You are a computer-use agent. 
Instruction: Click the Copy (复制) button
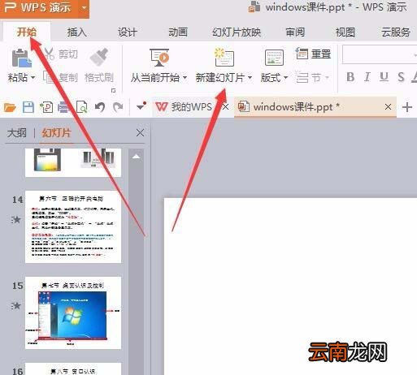pyautogui.click(x=60, y=78)
